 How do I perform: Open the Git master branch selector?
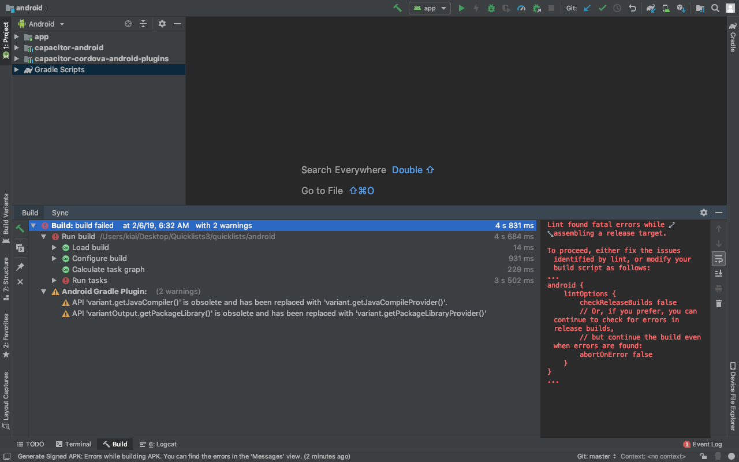click(x=595, y=456)
